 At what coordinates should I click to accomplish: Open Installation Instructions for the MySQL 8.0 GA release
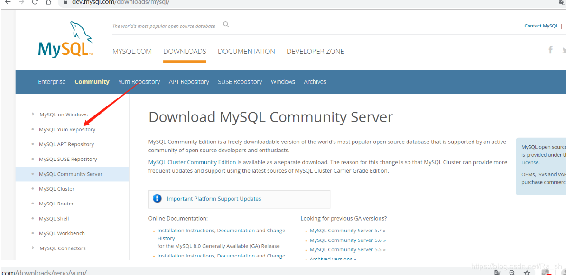coord(186,231)
